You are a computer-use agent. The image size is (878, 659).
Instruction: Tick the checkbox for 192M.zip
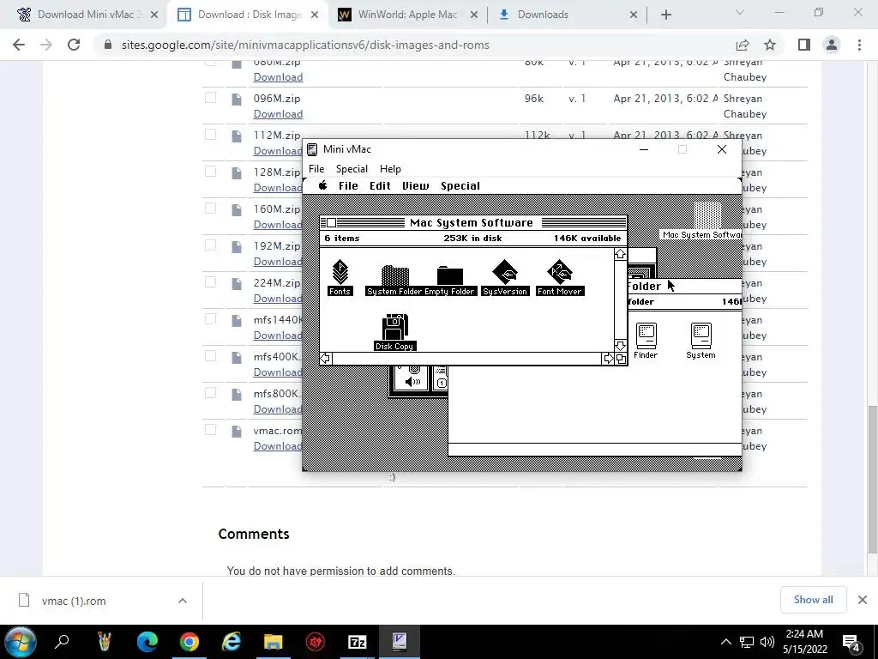[211, 245]
